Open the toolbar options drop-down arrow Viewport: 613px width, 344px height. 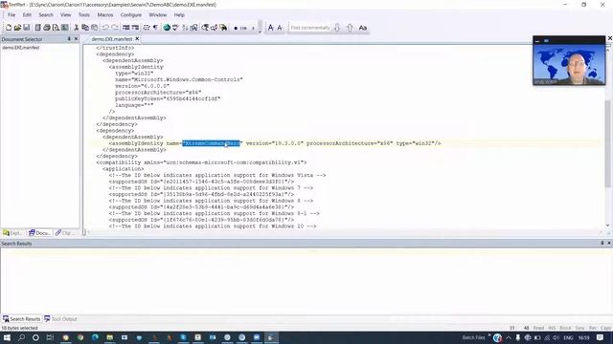[x=260, y=32]
